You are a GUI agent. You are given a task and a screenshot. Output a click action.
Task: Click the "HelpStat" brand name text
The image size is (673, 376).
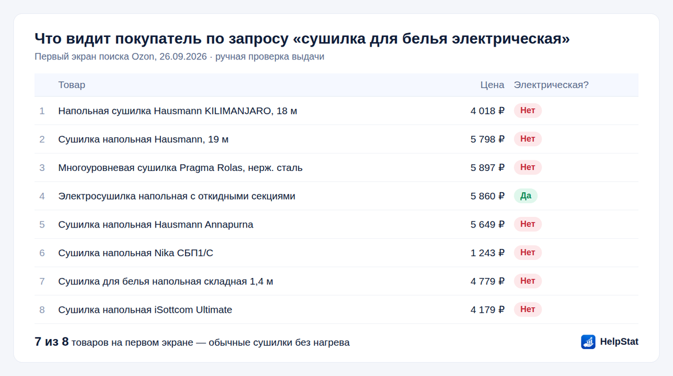(619, 342)
